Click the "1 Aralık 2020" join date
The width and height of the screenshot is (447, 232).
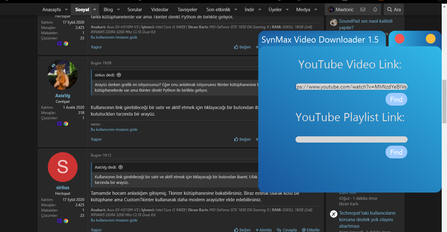pos(74,107)
